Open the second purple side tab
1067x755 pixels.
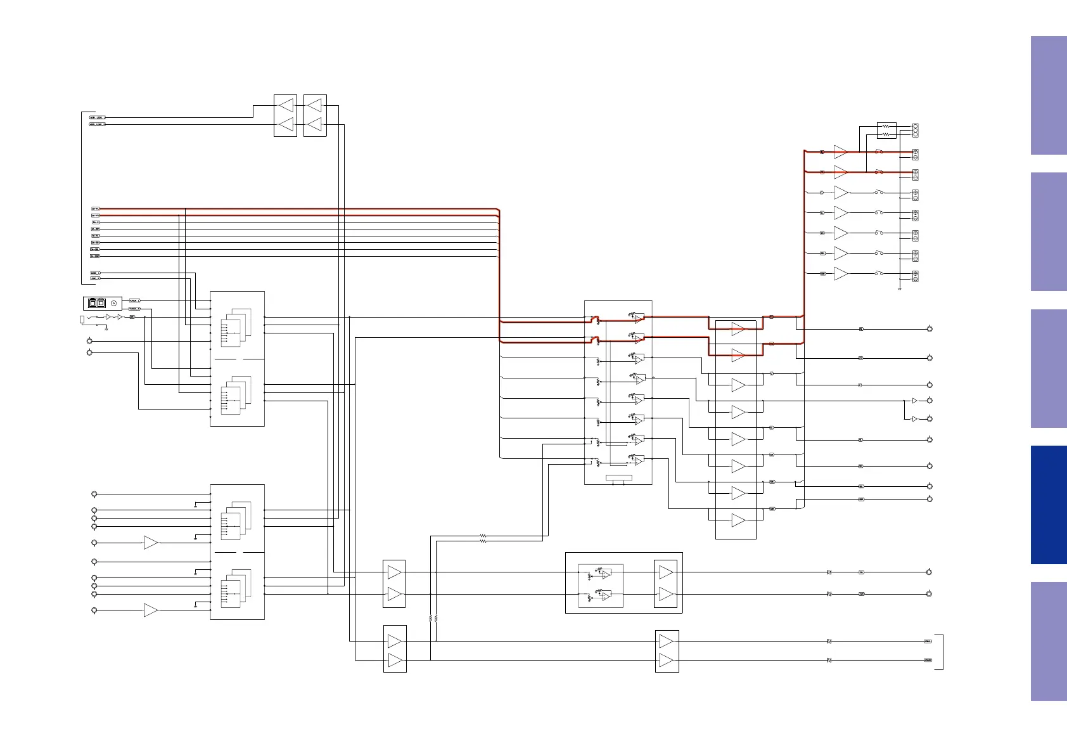point(1049,231)
